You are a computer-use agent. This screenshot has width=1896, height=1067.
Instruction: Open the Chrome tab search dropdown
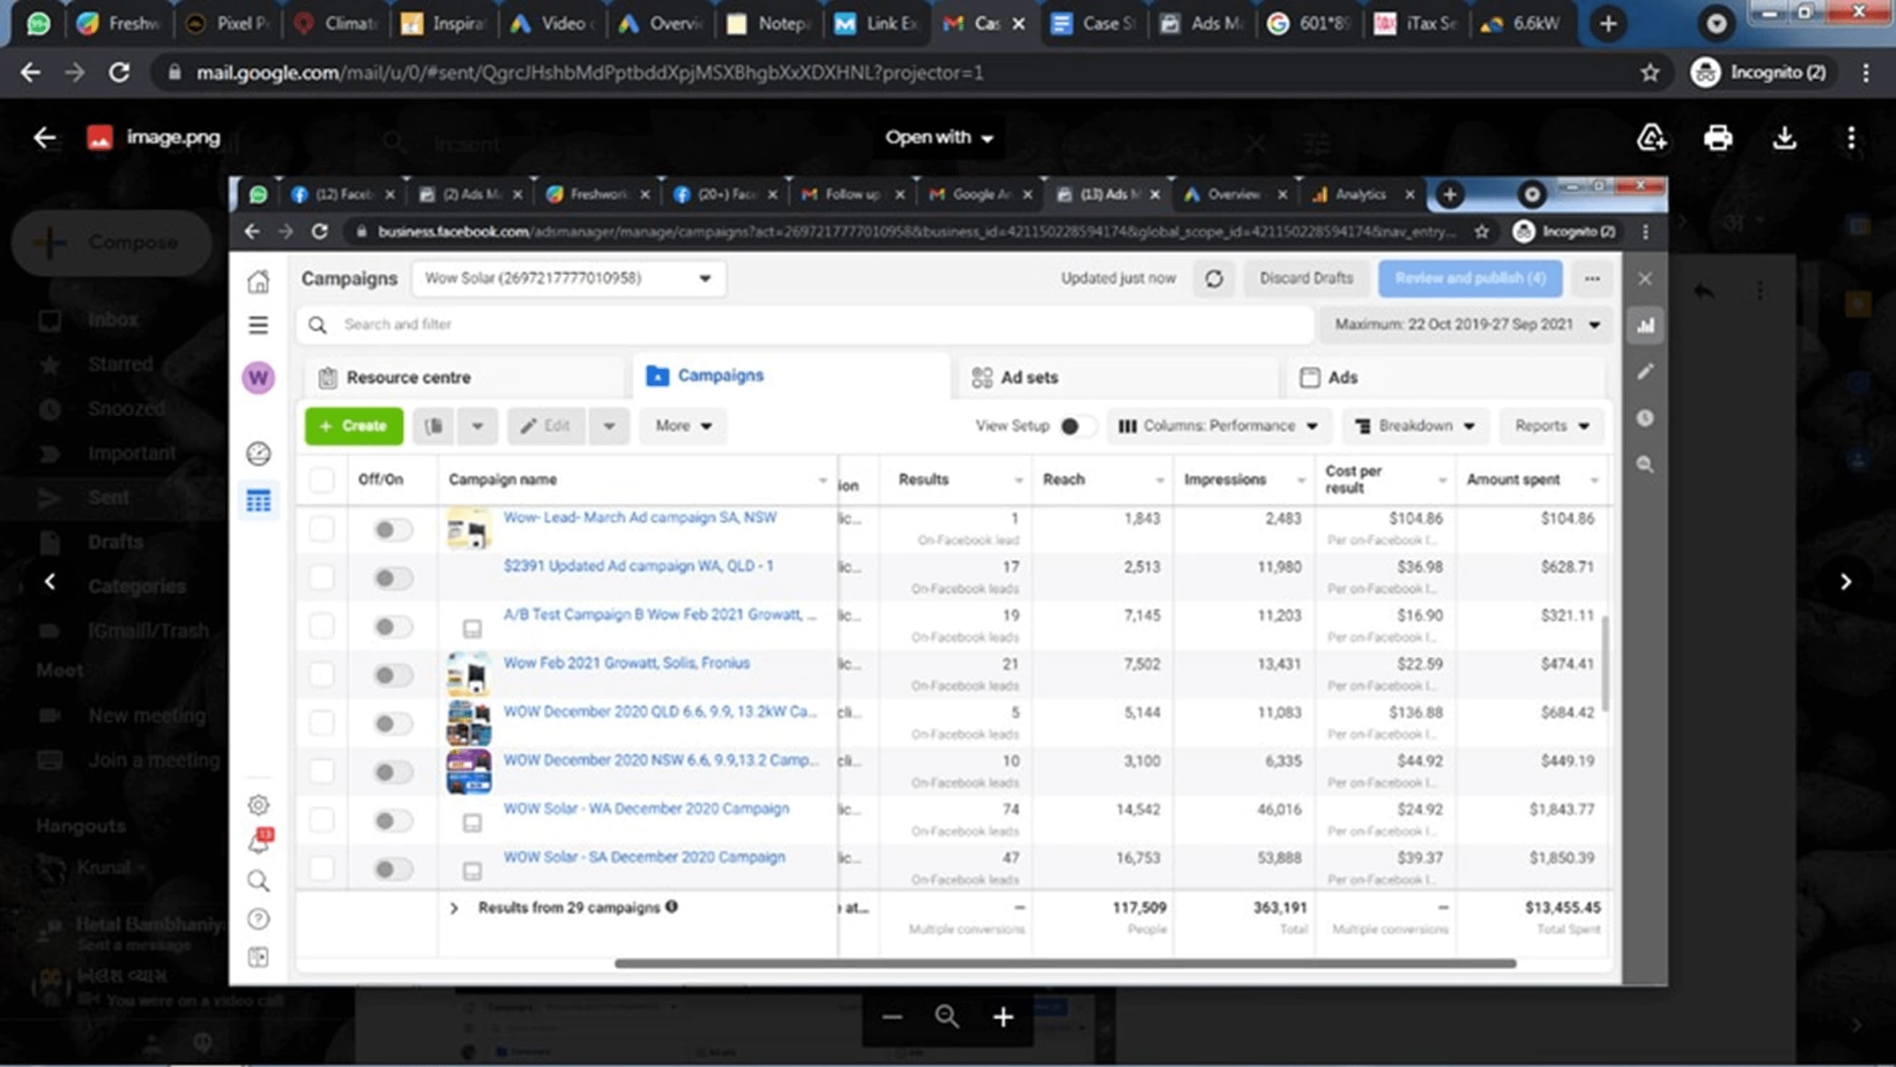pyautogui.click(x=1715, y=25)
